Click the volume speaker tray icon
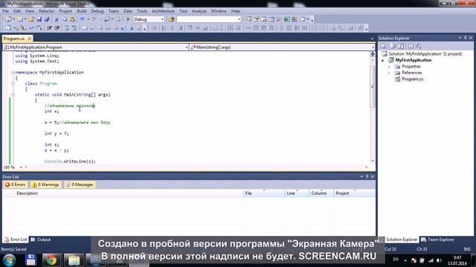476x267 pixels. (x=439, y=260)
